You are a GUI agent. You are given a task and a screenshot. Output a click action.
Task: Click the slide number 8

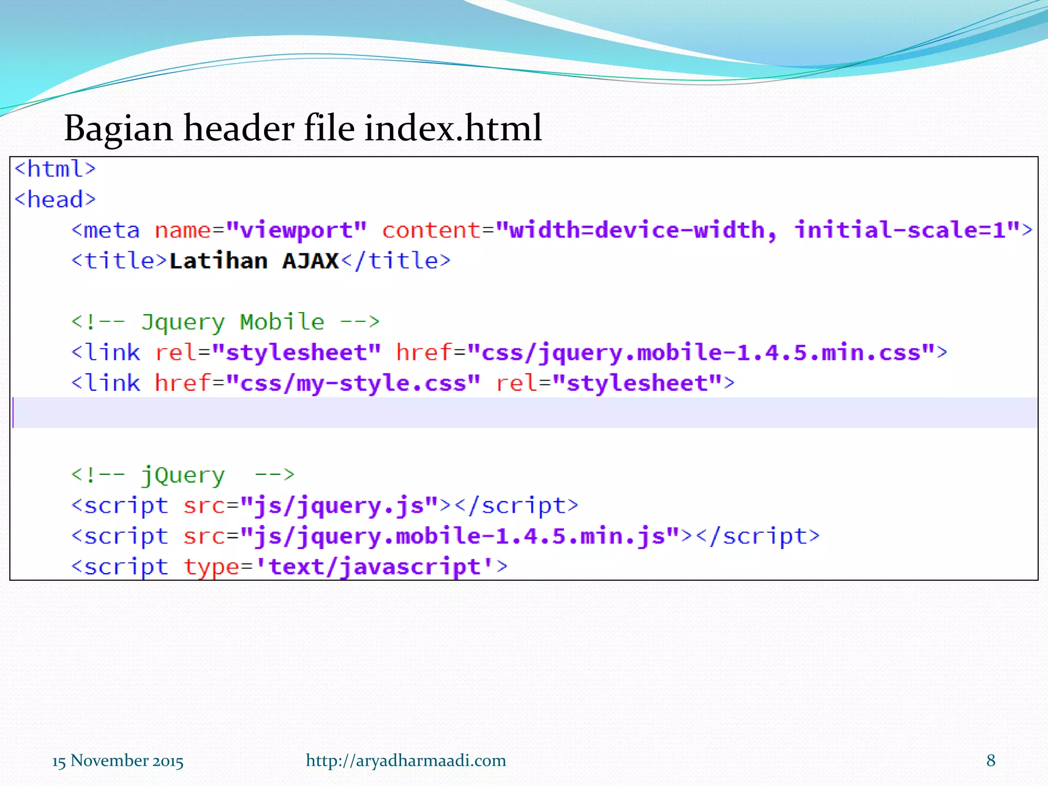coord(991,760)
